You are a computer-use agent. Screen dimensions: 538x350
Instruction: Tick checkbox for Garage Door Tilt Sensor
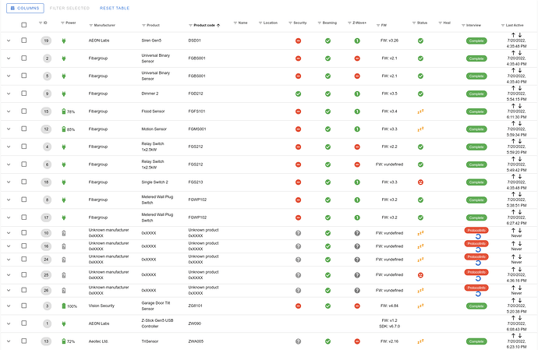(x=23, y=306)
